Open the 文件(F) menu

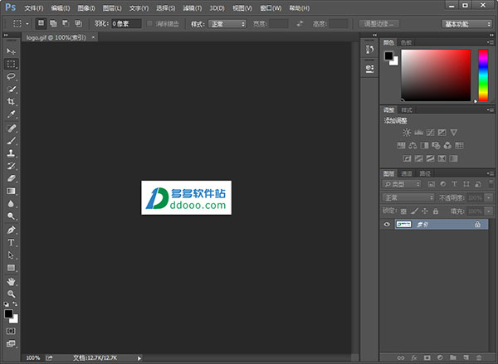[x=34, y=8]
